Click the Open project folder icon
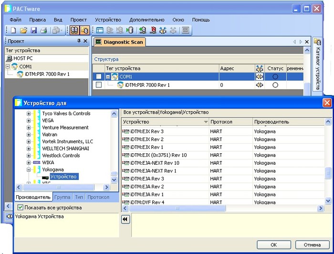Screen dimensions: 334x254 point(23,30)
